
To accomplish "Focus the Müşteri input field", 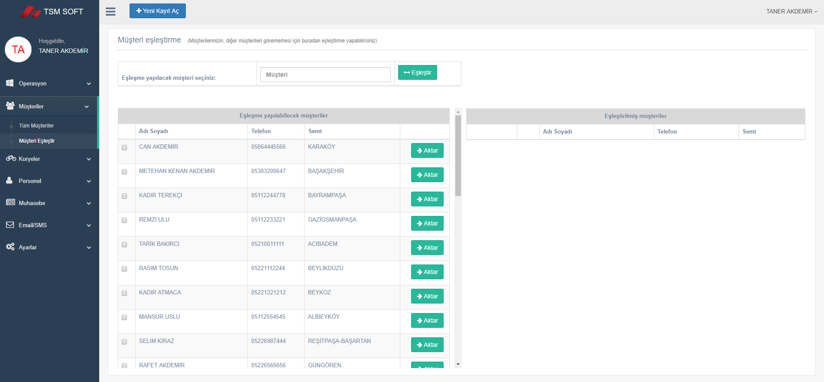I will [x=325, y=75].
